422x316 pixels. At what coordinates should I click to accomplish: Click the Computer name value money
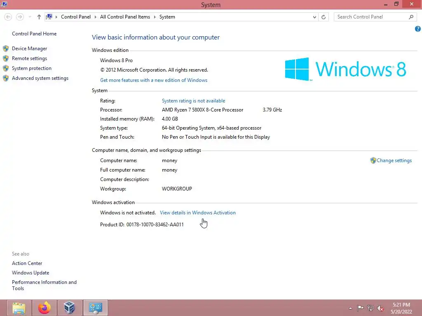coord(169,160)
